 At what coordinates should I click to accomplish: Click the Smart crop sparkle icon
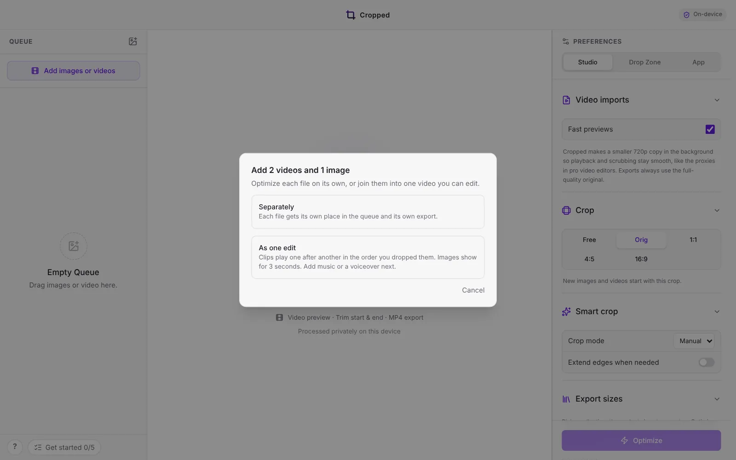[566, 311]
